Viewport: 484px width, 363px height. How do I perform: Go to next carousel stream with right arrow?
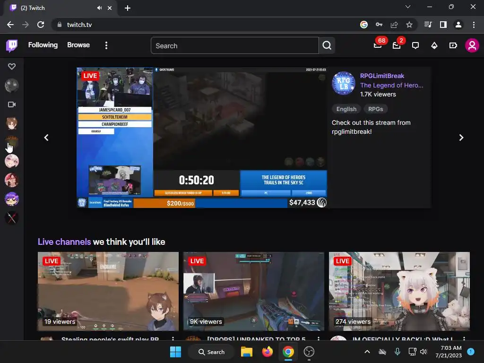(x=461, y=138)
